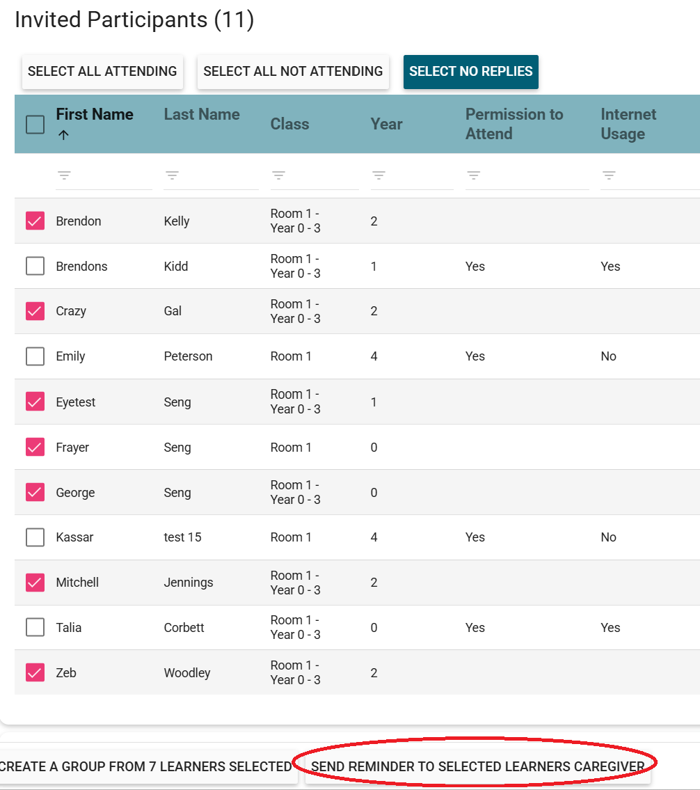
Task: Send reminder to selected learners caregiver
Action: point(477,767)
